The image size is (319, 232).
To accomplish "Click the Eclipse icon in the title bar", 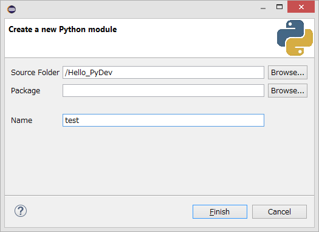I will click(12, 9).
